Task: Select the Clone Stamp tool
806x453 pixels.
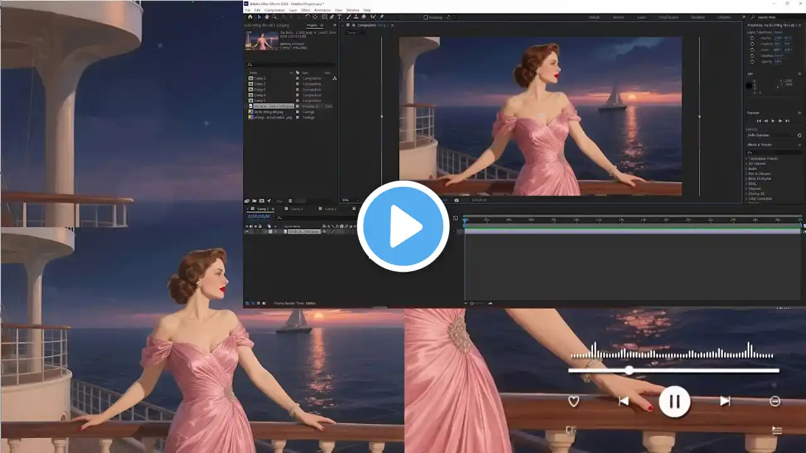Action: point(356,17)
